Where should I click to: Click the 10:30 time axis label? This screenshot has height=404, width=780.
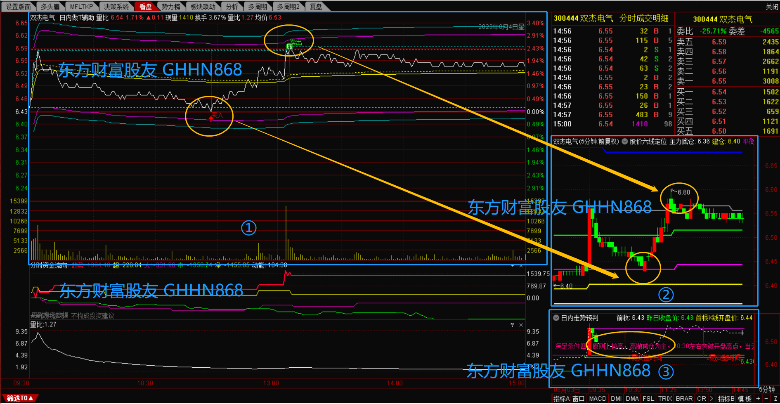pos(145,383)
